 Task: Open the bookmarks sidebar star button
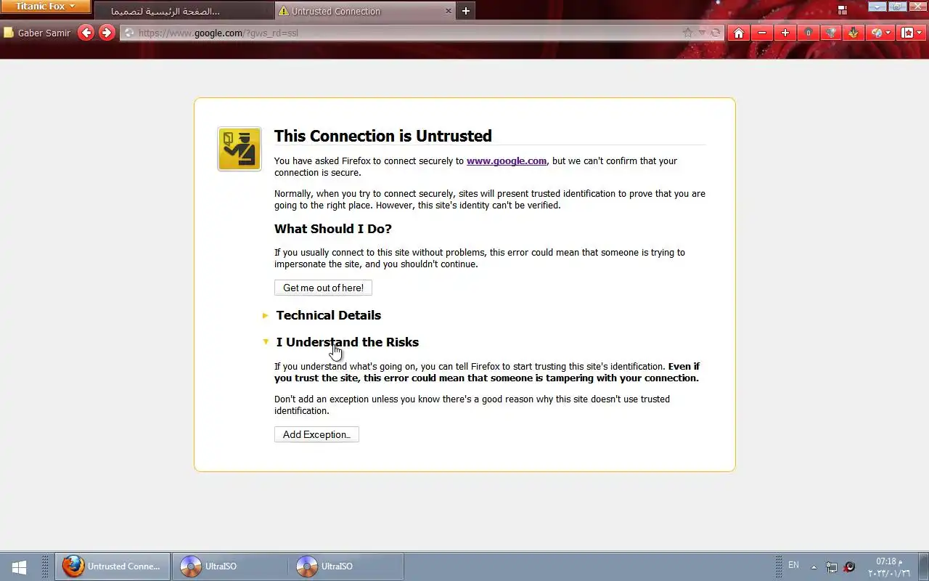(x=907, y=33)
